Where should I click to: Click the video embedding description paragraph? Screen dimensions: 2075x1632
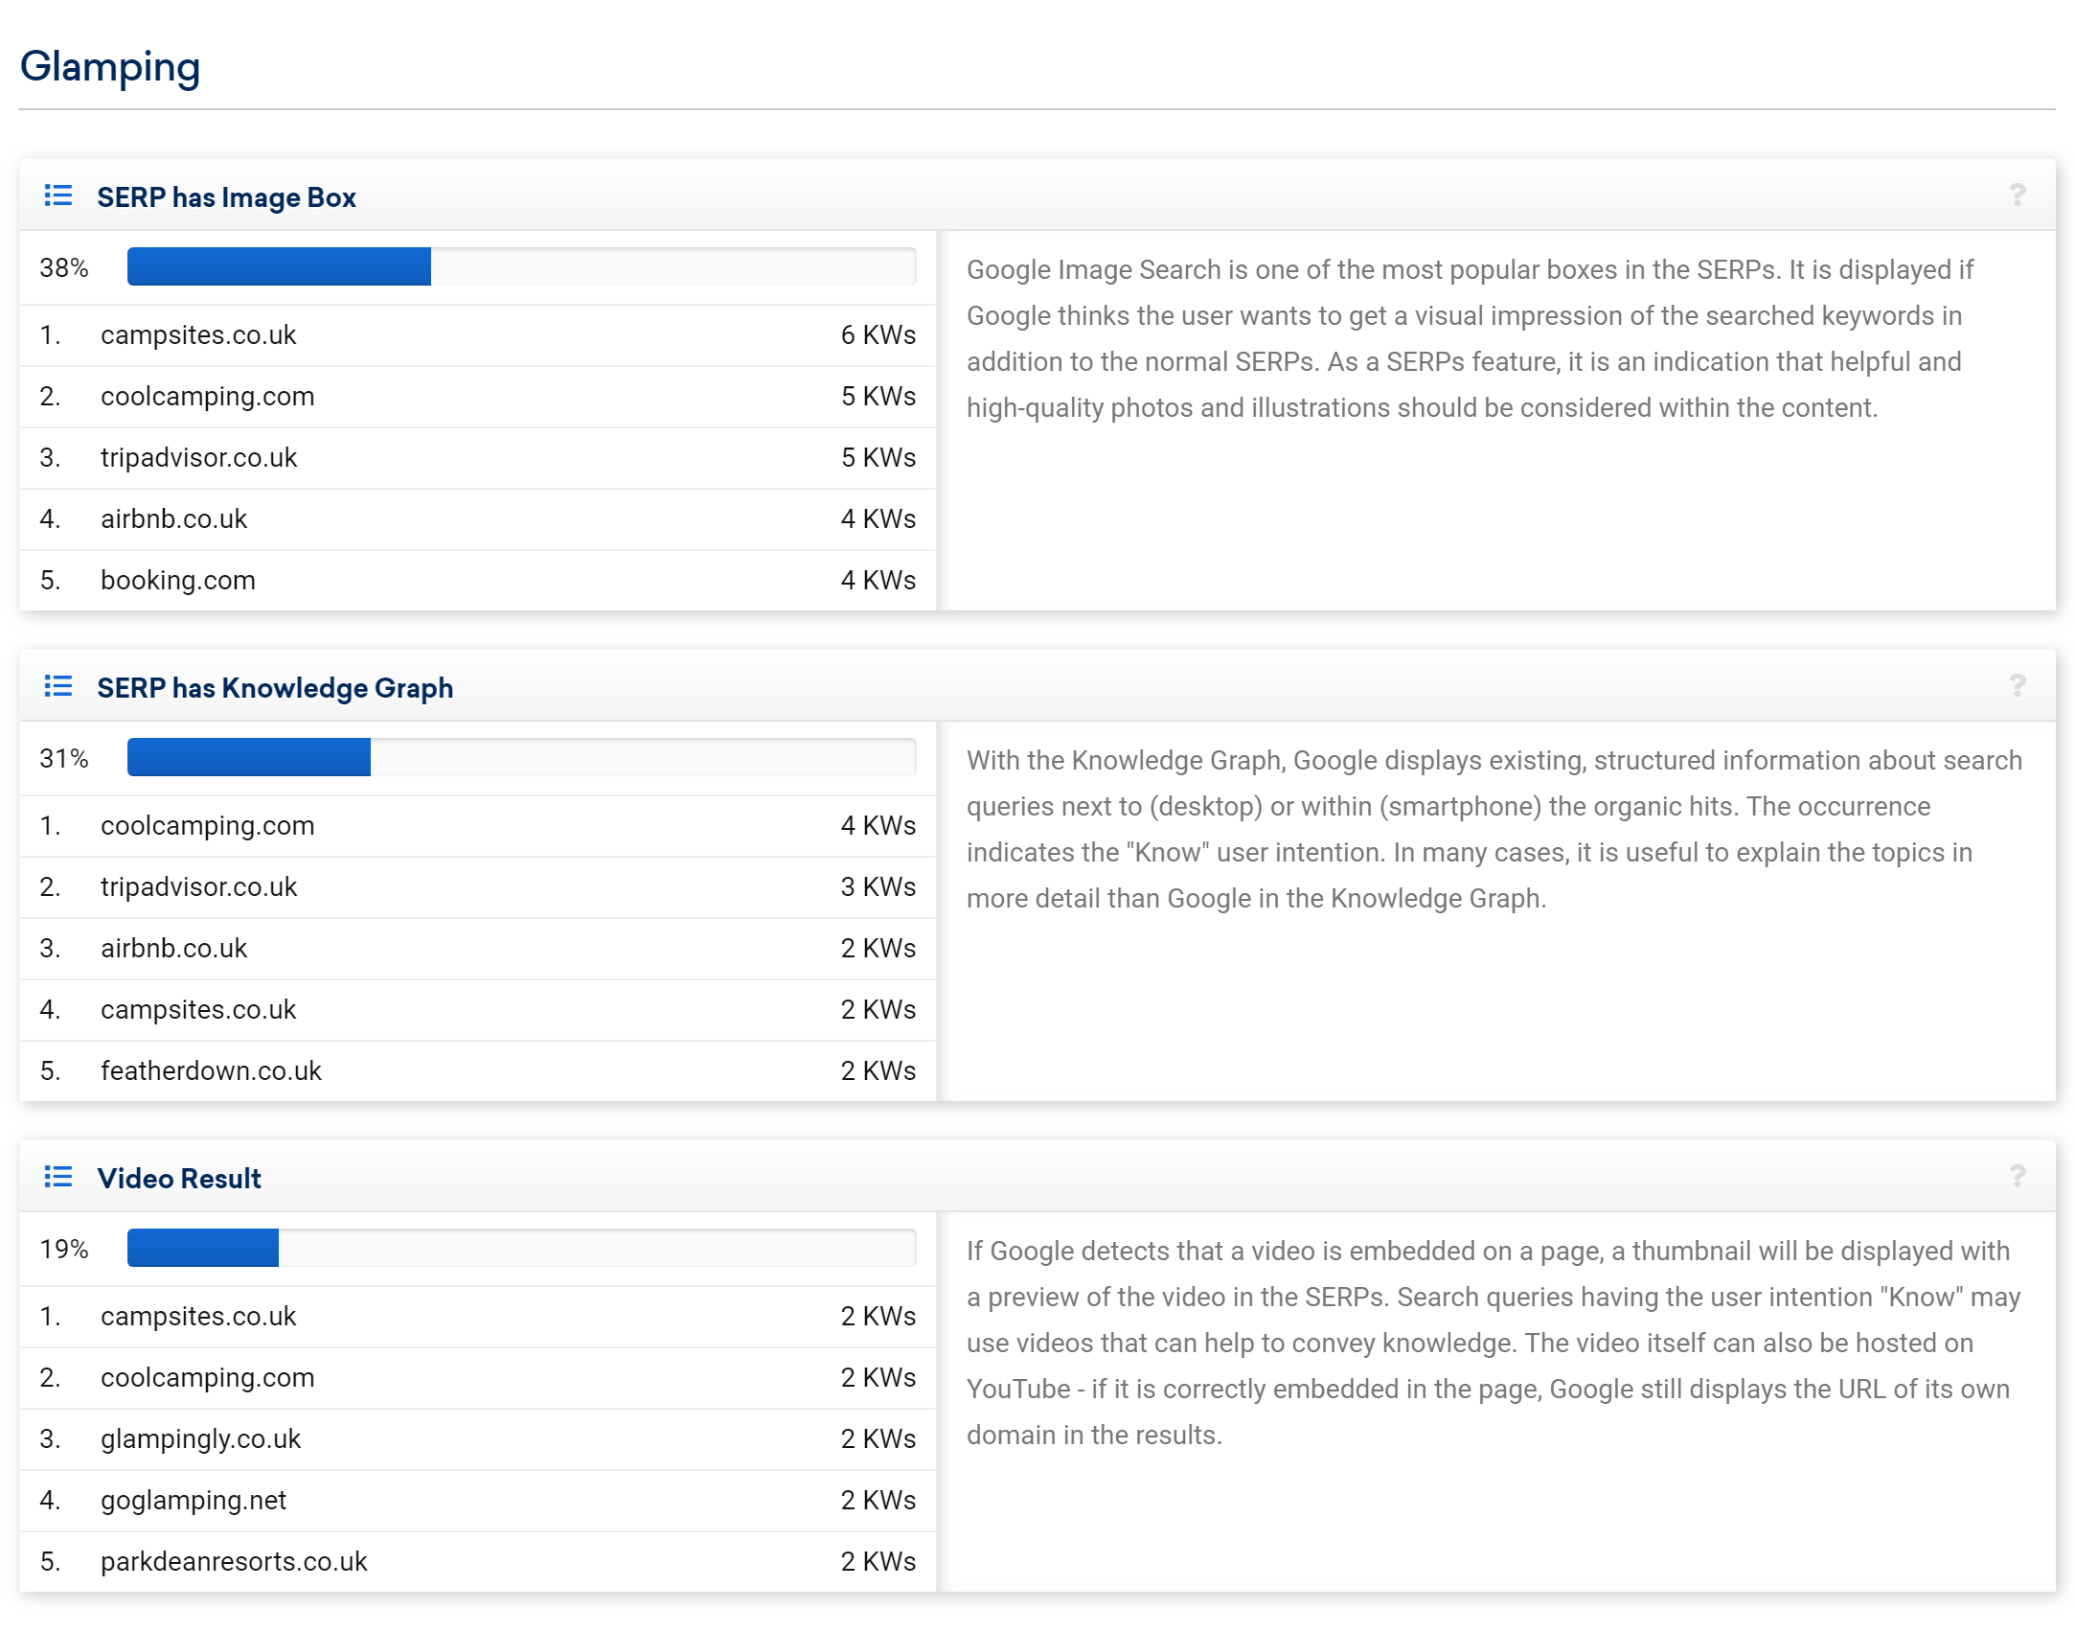point(1493,1344)
